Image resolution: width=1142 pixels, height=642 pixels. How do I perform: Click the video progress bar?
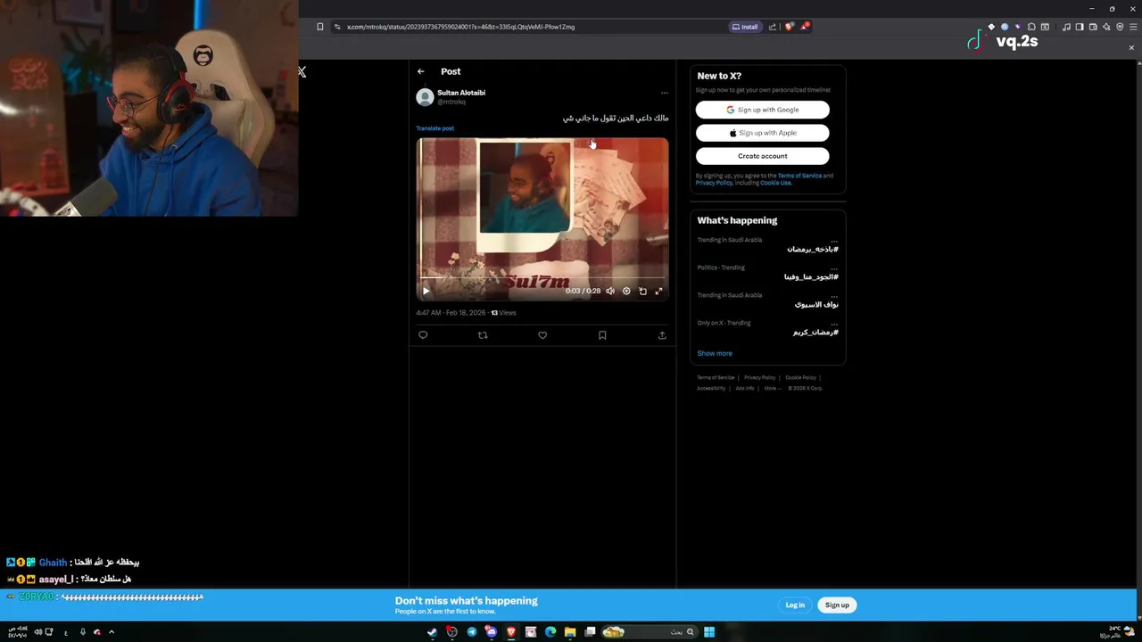tap(542, 278)
